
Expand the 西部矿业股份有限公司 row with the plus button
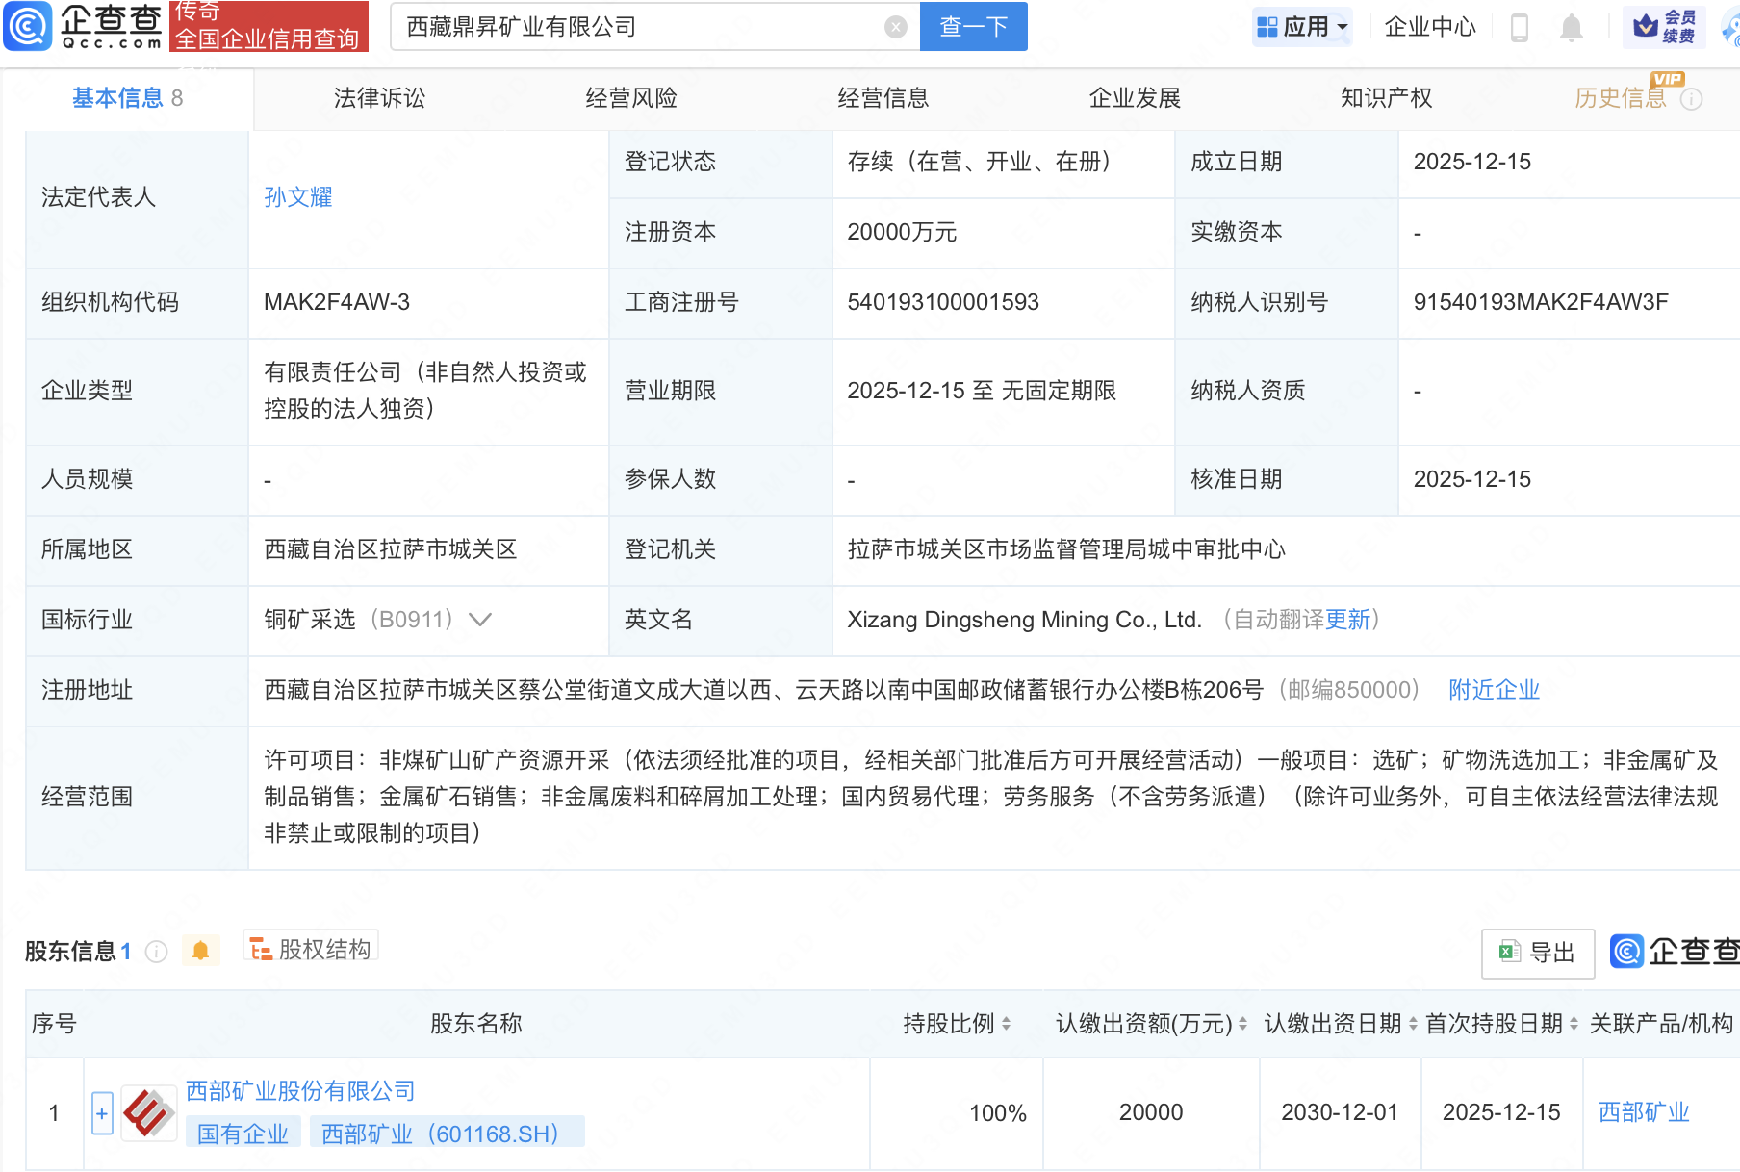102,1113
